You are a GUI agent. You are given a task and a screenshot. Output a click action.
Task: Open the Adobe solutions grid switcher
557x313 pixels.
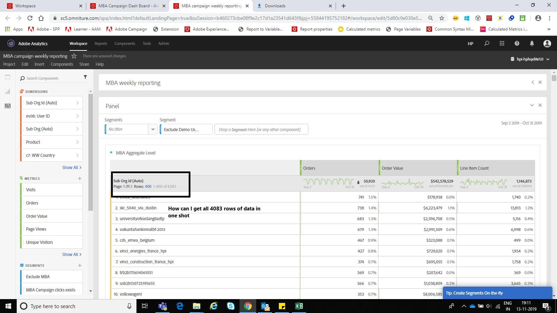[502, 43]
